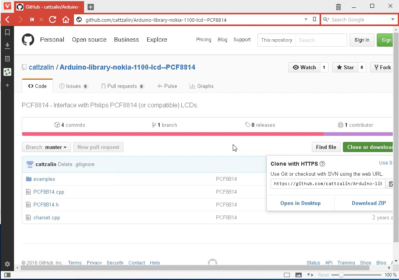
Task: Add a new web panel
Action: [7, 85]
